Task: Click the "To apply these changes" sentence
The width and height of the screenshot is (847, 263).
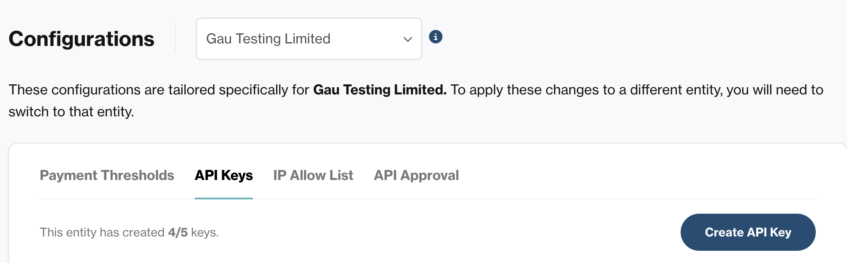Action: coord(637,90)
